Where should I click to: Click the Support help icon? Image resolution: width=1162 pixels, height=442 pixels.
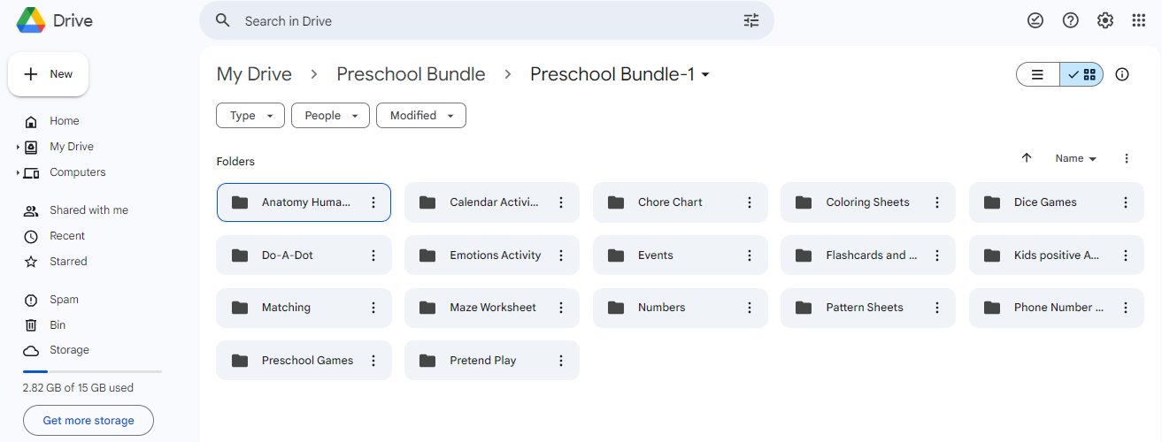tap(1071, 20)
